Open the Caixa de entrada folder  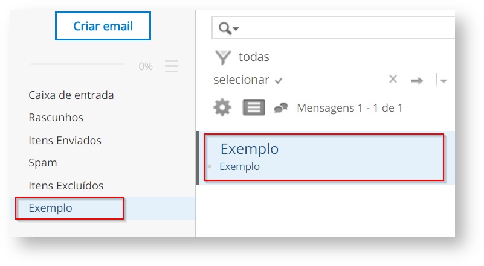tap(71, 95)
